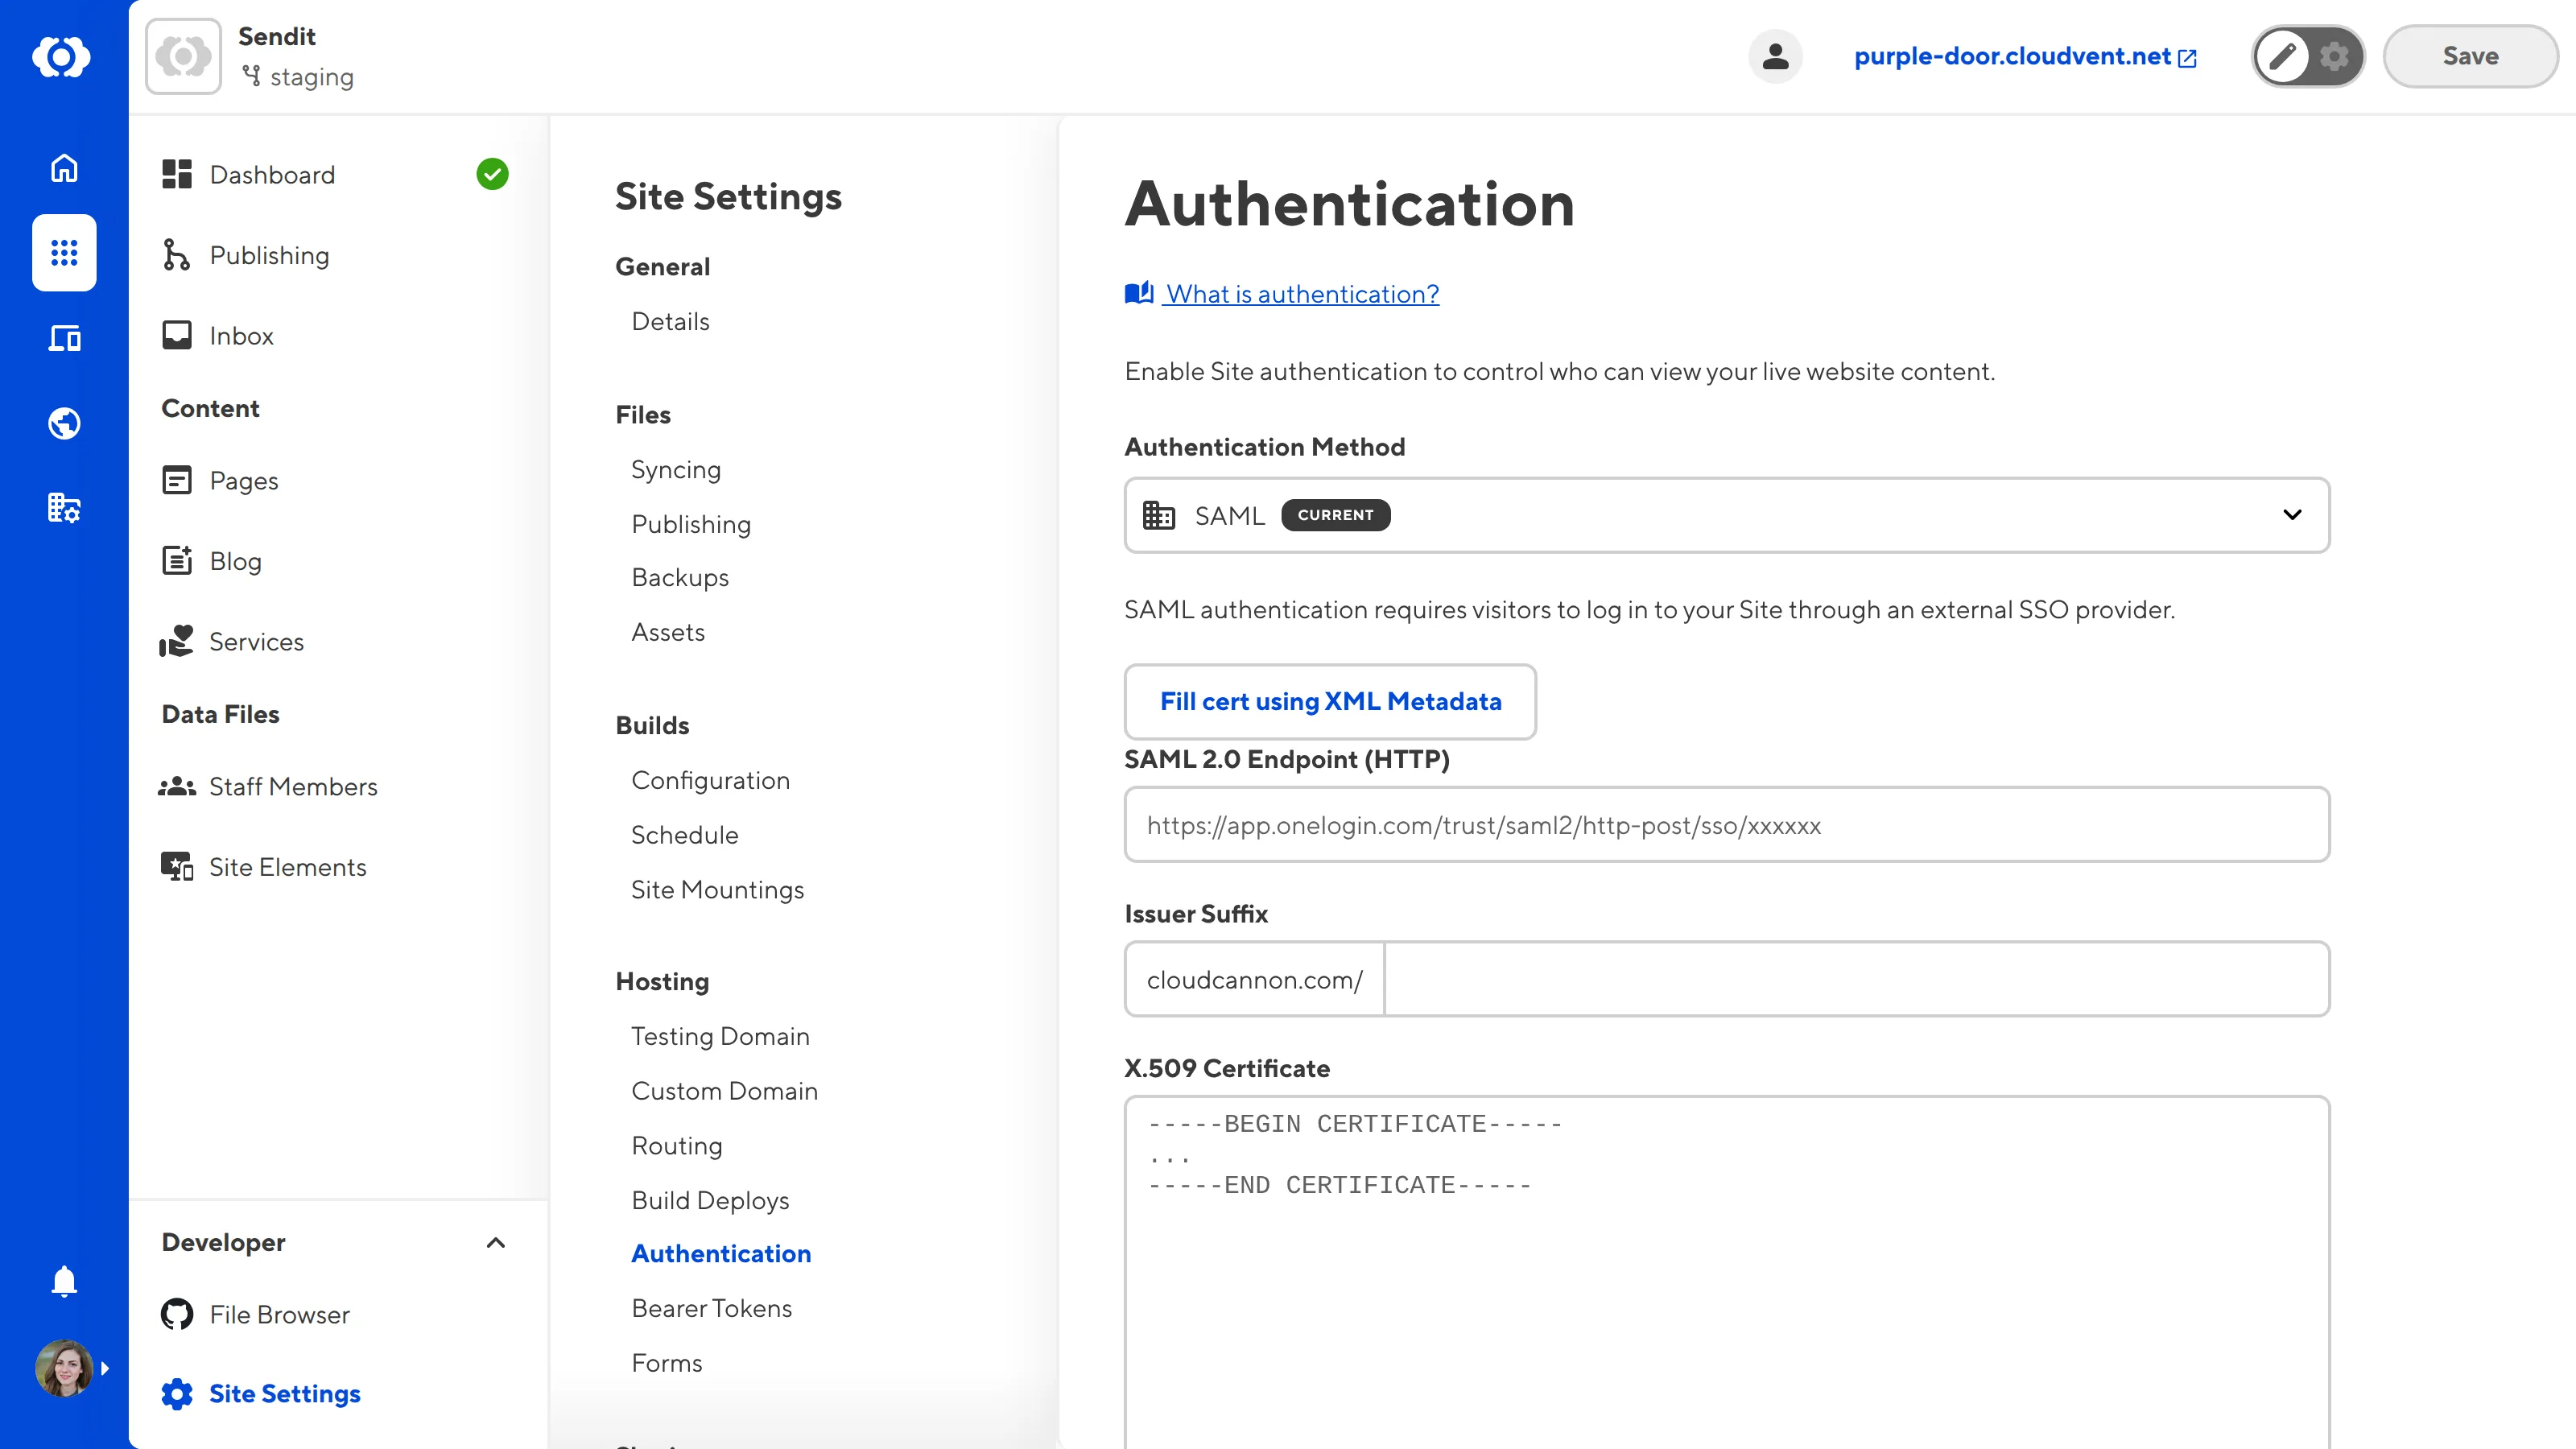Click inside the SAML 2.0 Endpoint field
The height and width of the screenshot is (1449, 2576).
coord(1726,825)
